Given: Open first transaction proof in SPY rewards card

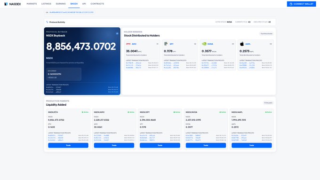Looking at the screenshot, I should click(x=171, y=63).
